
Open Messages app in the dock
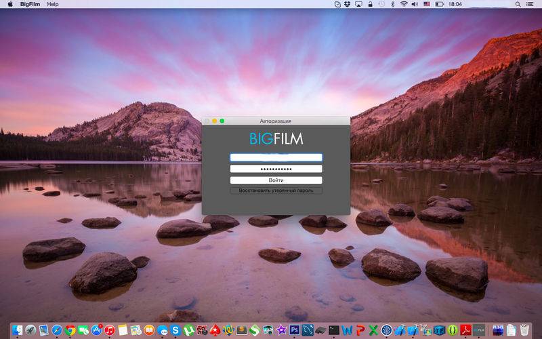(x=163, y=331)
